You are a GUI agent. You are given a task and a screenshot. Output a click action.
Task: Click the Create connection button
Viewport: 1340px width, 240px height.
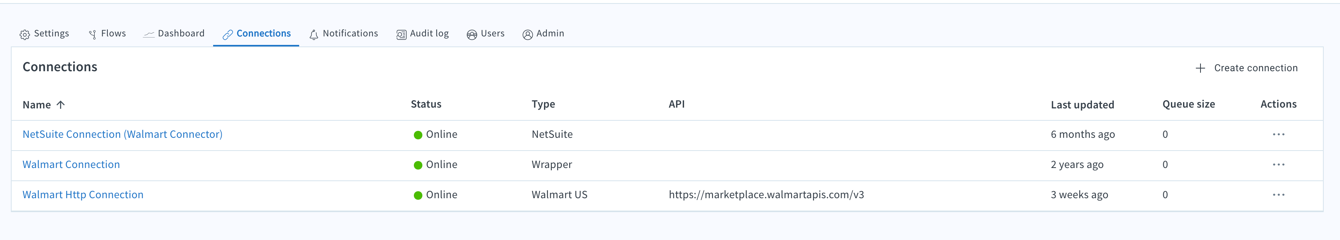[x=1246, y=68]
